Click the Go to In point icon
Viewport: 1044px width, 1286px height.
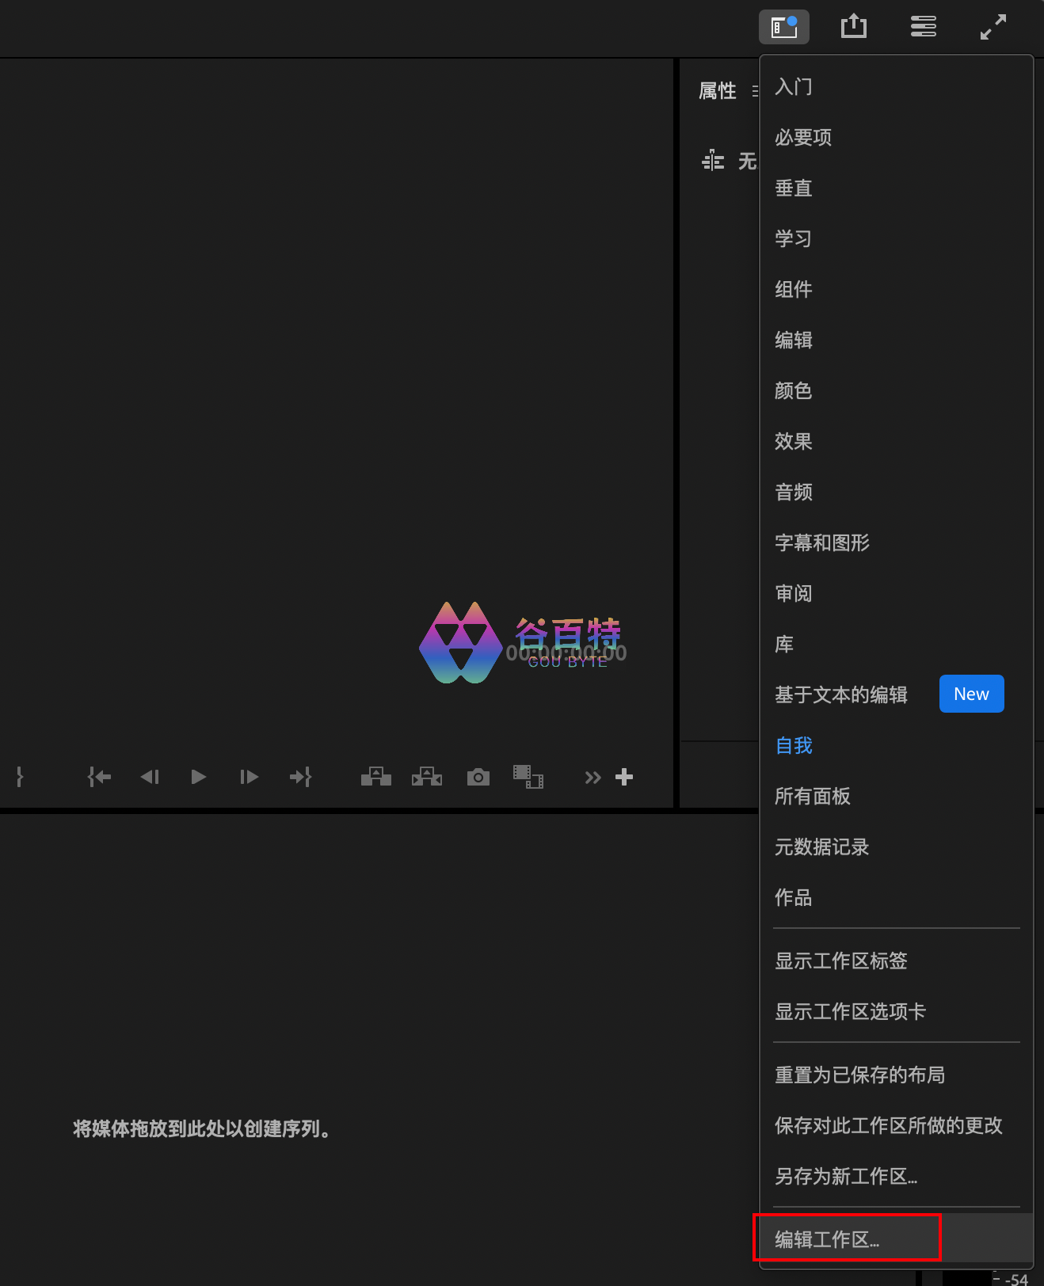click(x=99, y=777)
